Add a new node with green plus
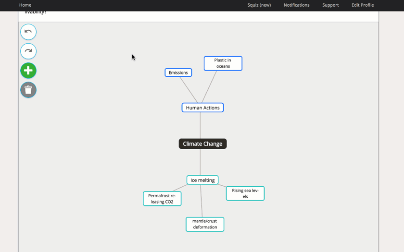Screen dimensions: 404x252 [28, 71]
